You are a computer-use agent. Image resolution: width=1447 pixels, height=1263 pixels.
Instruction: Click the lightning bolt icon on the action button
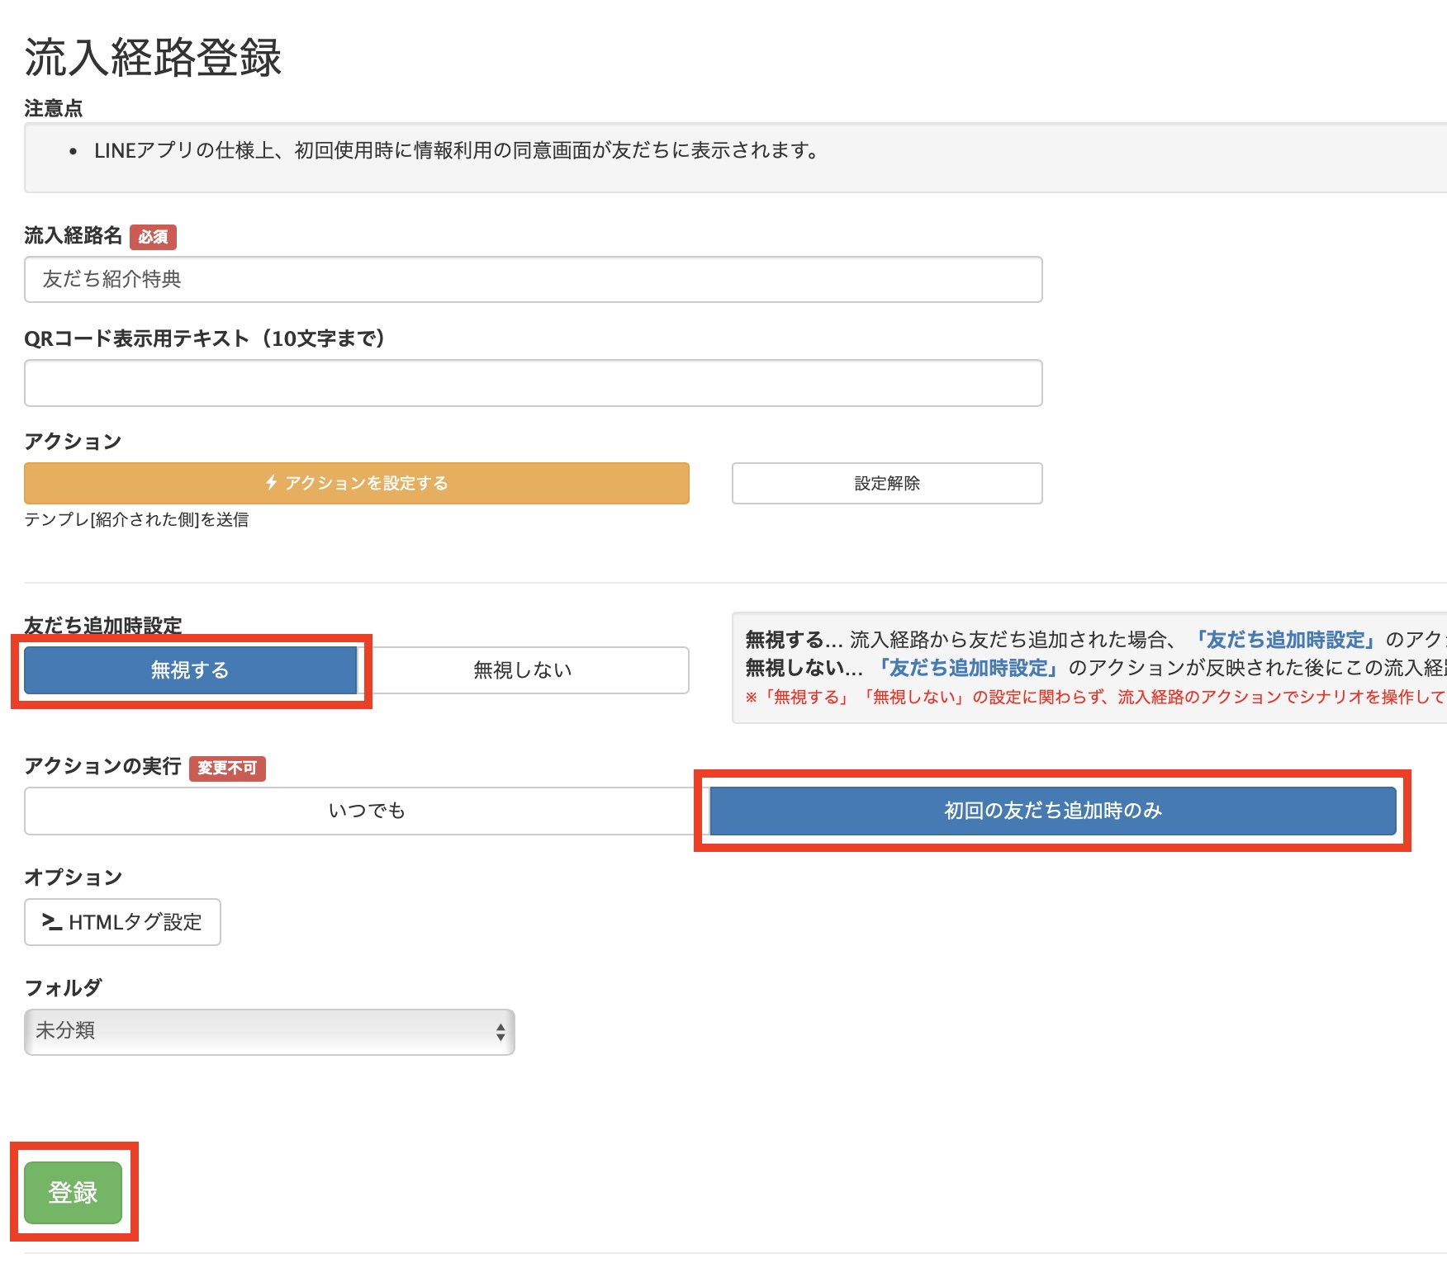tap(271, 483)
